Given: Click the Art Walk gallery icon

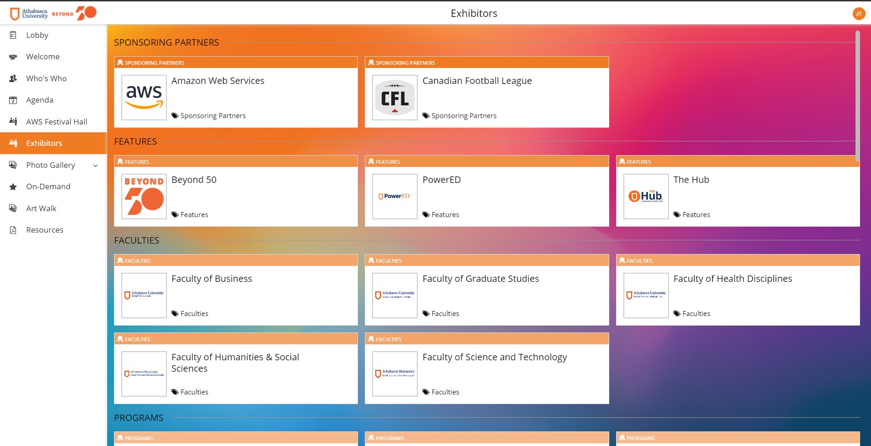Looking at the screenshot, I should pos(13,208).
